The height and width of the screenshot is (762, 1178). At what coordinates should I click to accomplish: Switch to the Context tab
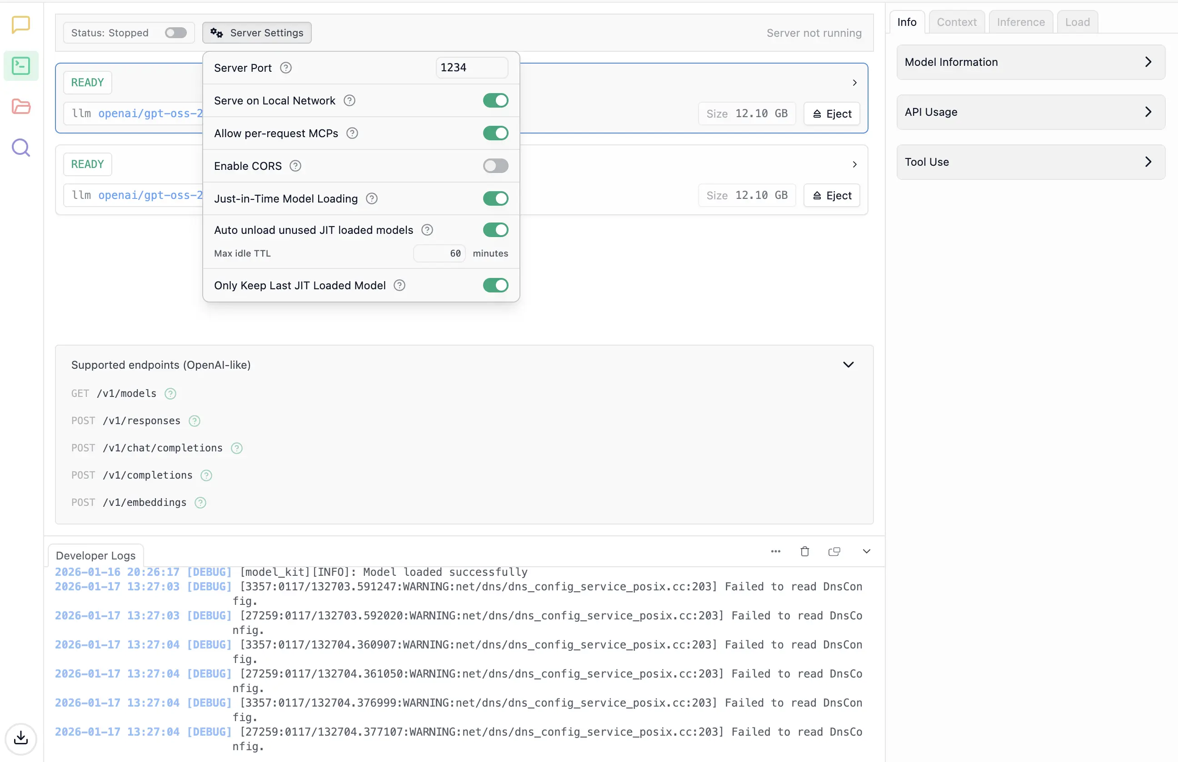point(955,22)
